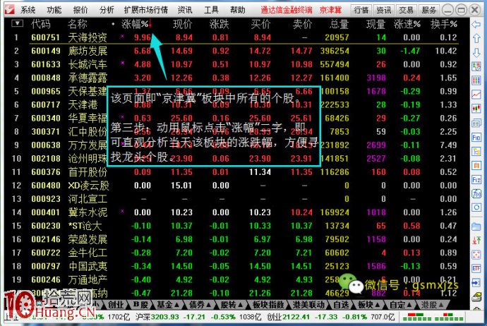The image size is (487, 326).
Task: Switch to the 板块指数 tab
Action: tap(269, 305)
